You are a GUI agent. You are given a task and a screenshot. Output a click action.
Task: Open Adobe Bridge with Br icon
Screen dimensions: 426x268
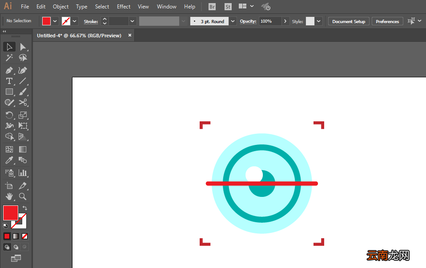coord(212,7)
